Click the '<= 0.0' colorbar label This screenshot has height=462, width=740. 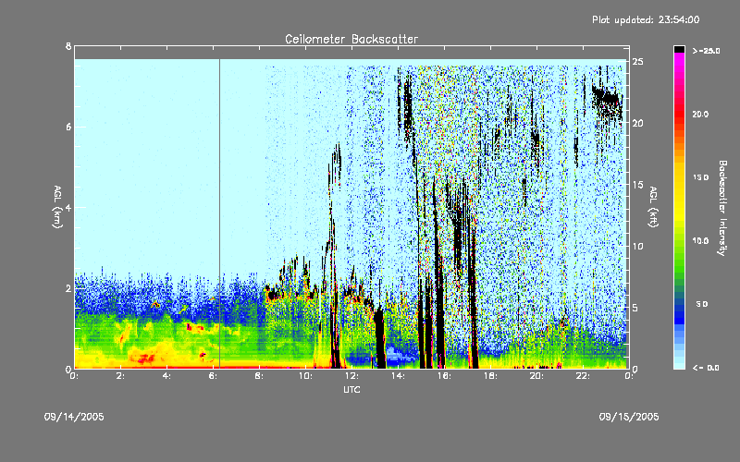[706, 367]
